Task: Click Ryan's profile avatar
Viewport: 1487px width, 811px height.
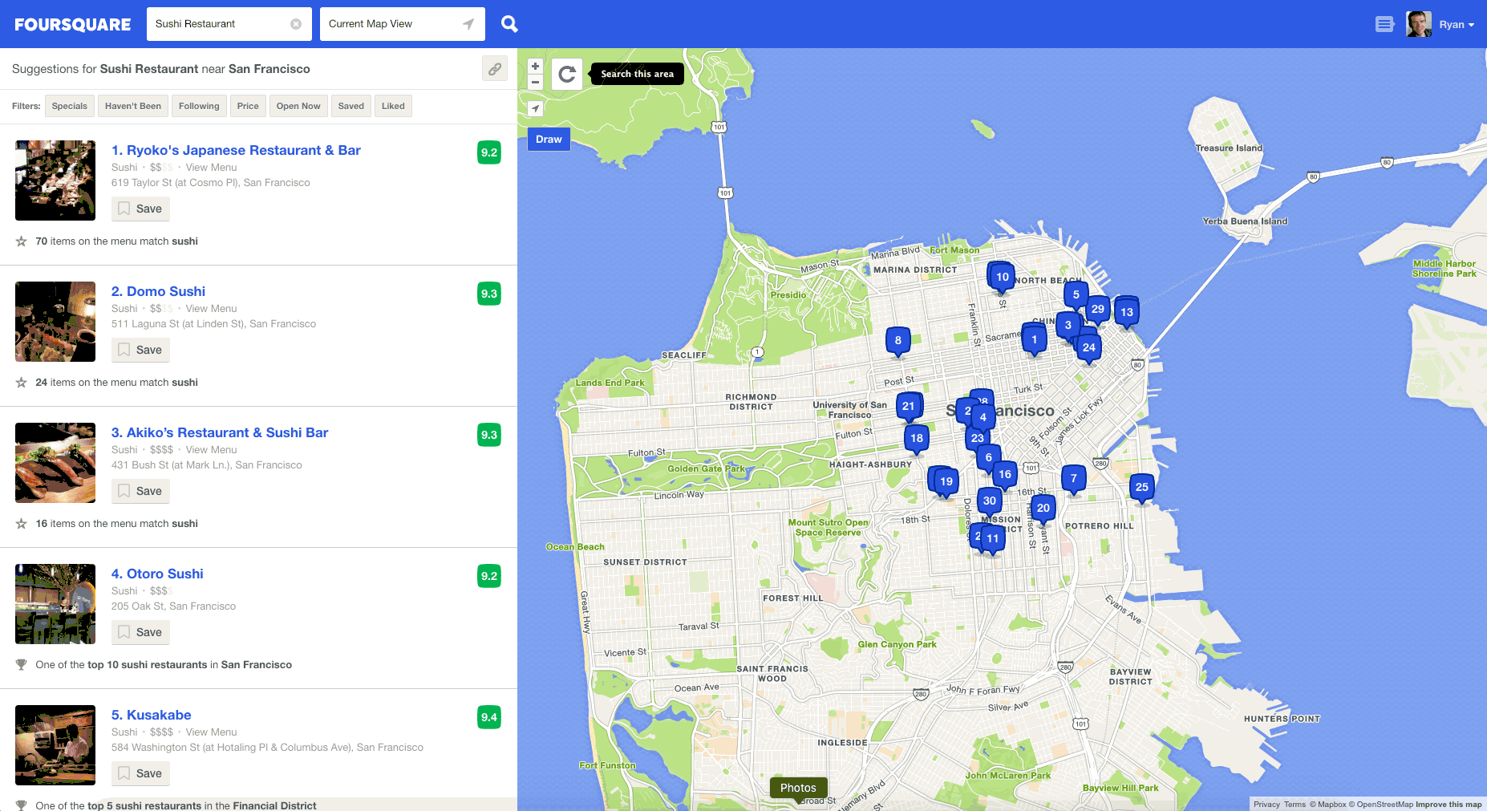Action: (x=1419, y=24)
